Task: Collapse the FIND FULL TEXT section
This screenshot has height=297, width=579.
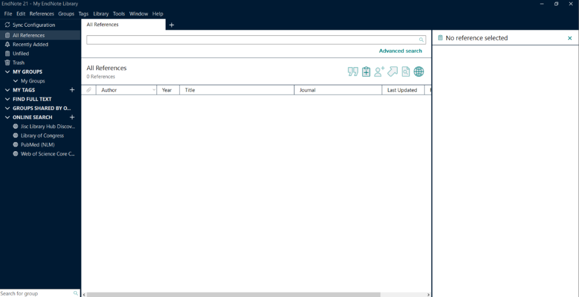Action: (8, 99)
